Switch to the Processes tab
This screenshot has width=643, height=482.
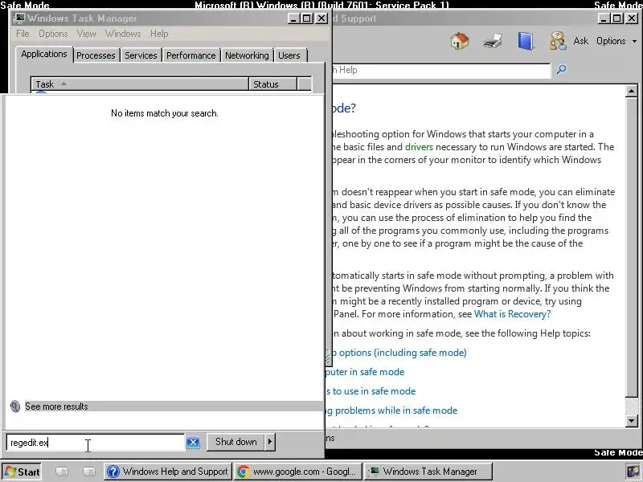pyautogui.click(x=96, y=55)
